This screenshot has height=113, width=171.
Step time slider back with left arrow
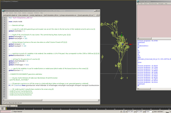1,106
